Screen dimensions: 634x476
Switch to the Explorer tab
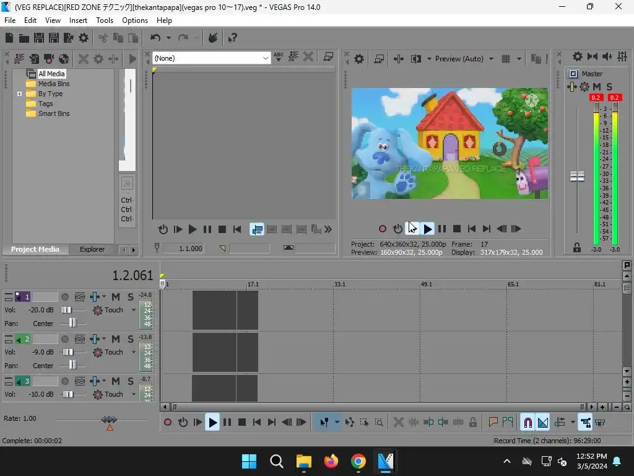click(92, 249)
